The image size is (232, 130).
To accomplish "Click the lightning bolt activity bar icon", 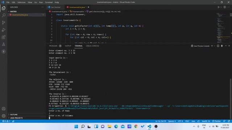I will coord(4,51).
